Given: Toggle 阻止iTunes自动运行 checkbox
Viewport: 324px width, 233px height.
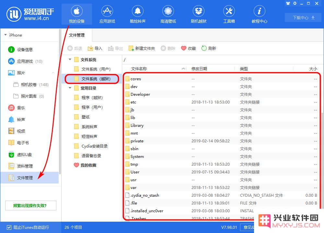Looking at the screenshot, I should (9, 227).
